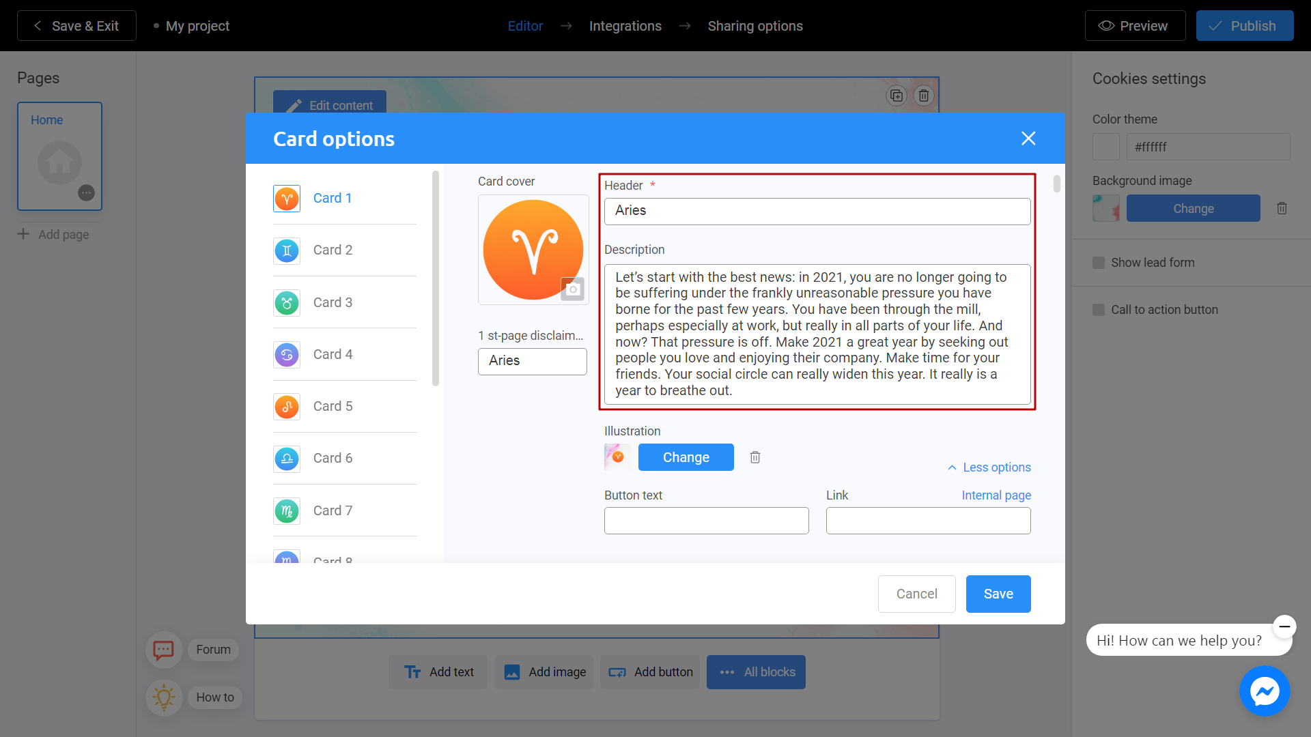Click the Change illustration button
The width and height of the screenshot is (1311, 737).
point(686,457)
